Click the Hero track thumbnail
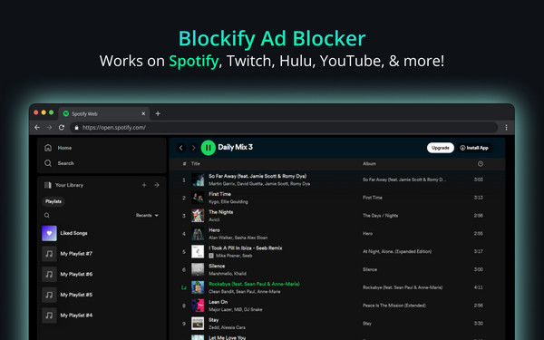This screenshot has height=340, width=544. click(x=198, y=234)
